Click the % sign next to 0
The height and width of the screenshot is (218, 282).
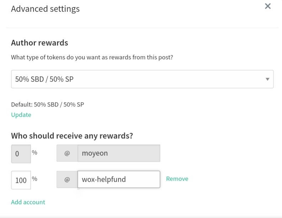tap(34, 152)
